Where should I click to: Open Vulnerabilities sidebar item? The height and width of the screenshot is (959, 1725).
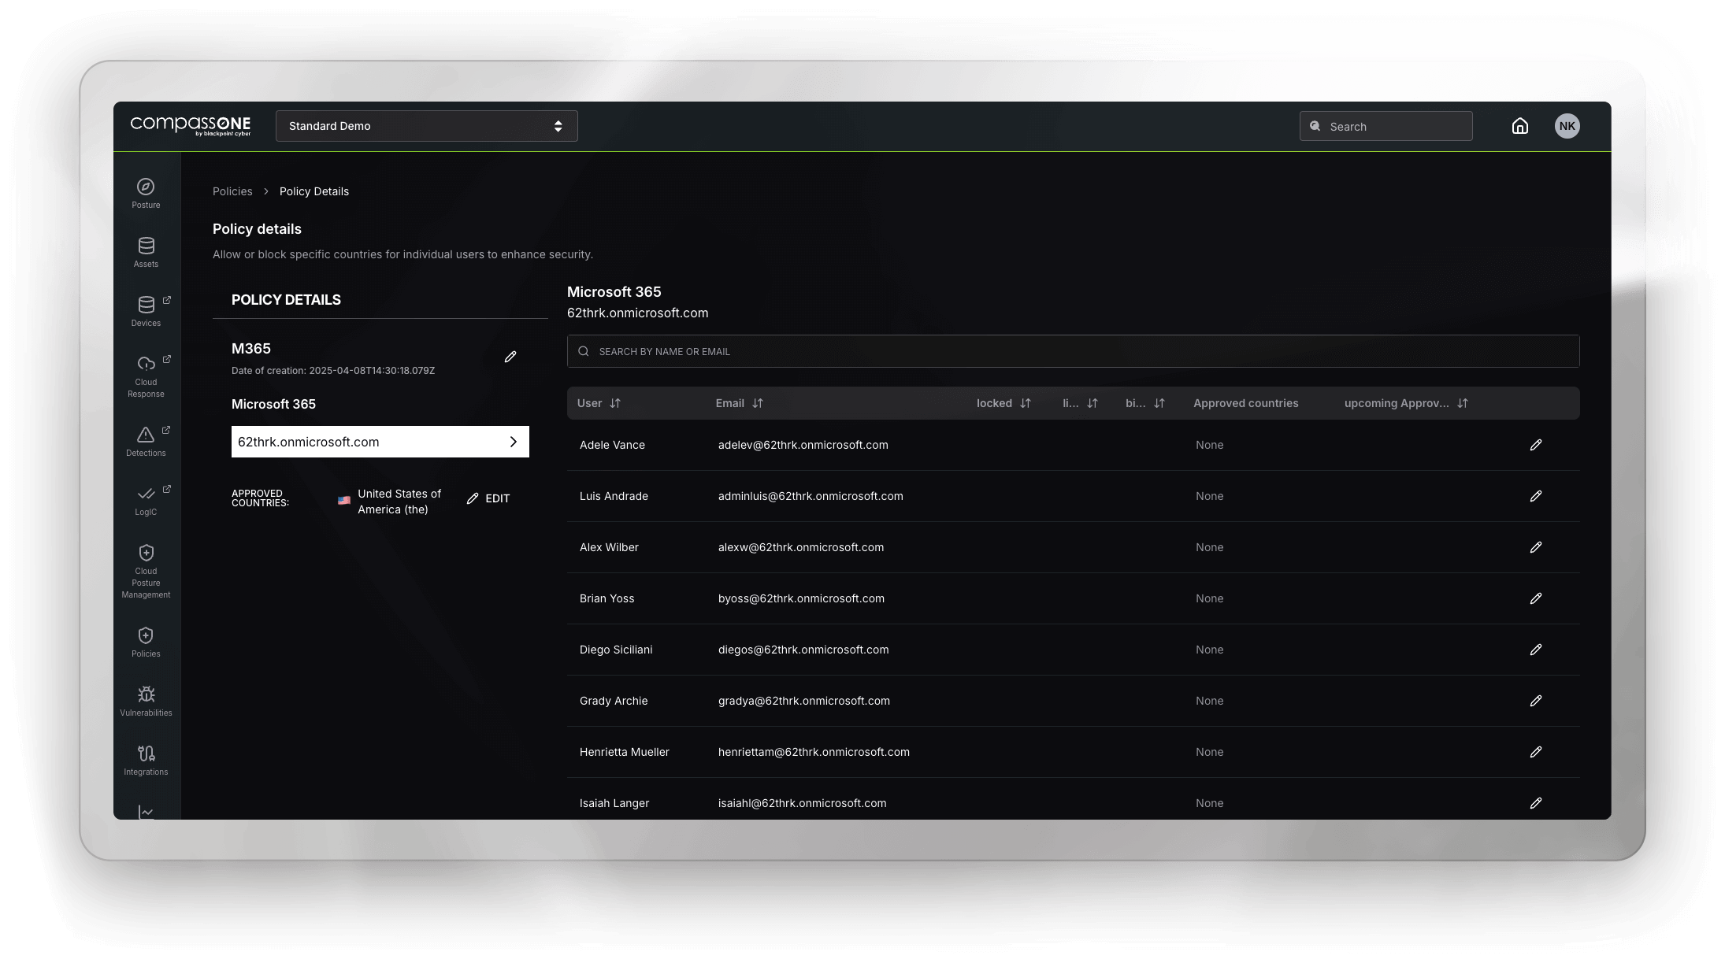pyautogui.click(x=146, y=702)
